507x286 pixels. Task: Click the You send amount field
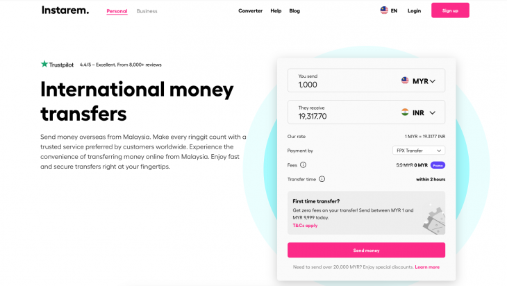(340, 85)
